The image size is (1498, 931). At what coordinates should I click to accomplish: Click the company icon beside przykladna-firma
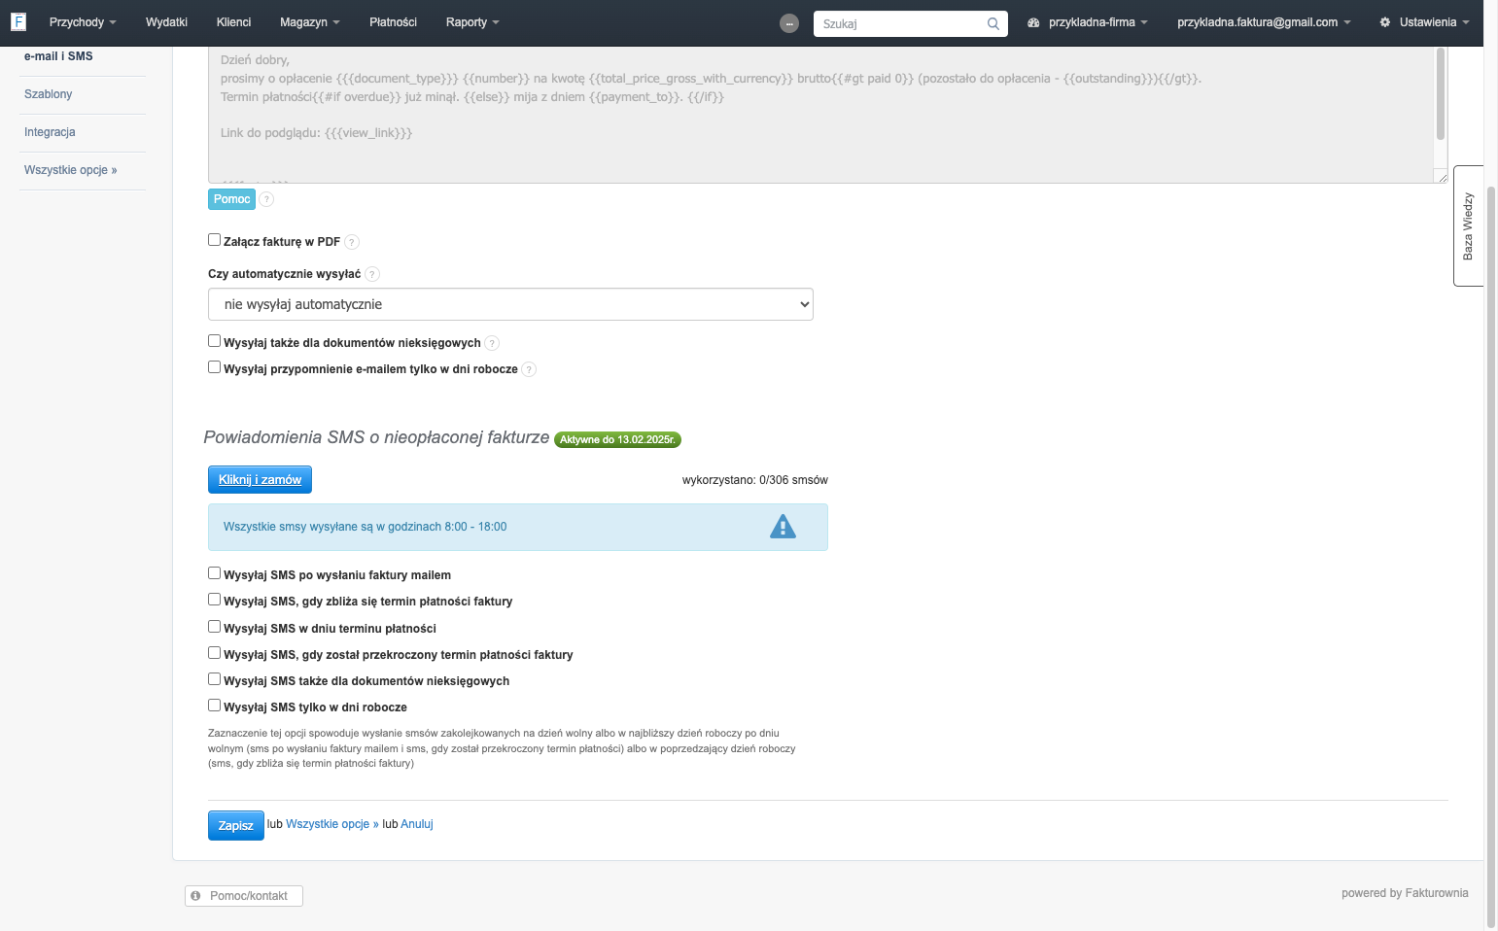click(1033, 22)
